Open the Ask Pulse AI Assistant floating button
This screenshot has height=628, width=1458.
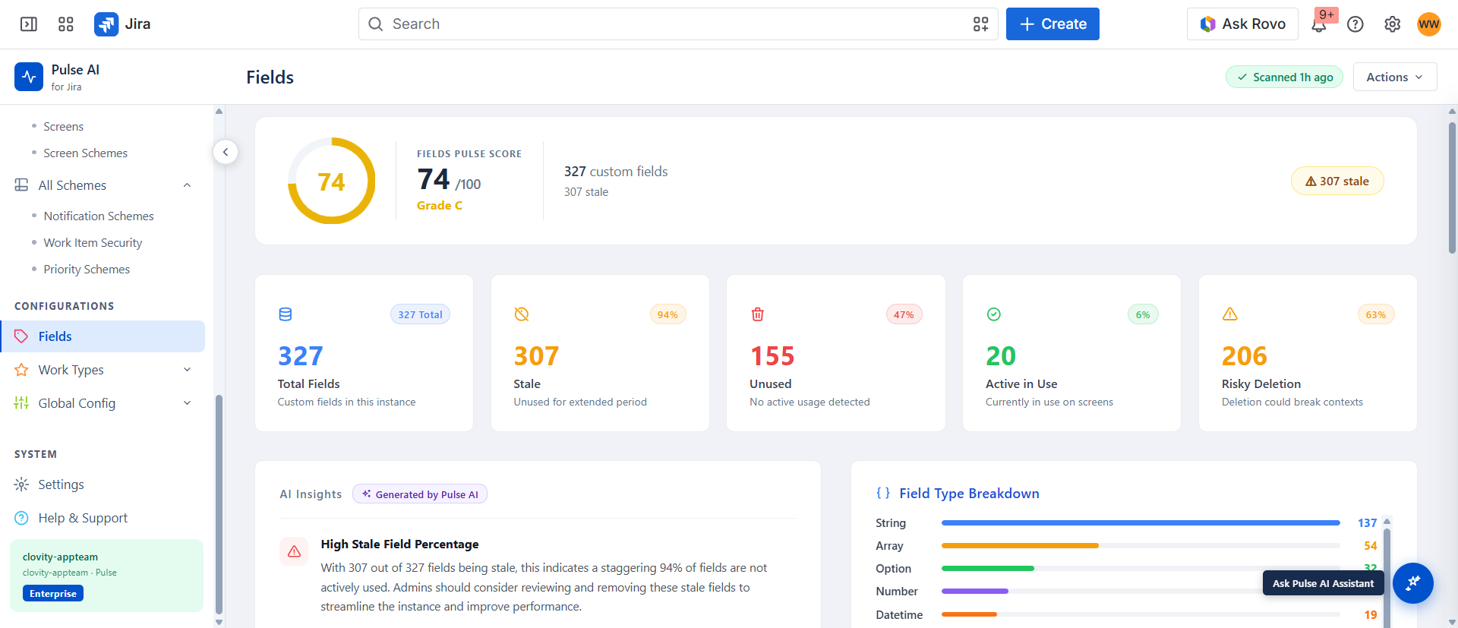1413,583
